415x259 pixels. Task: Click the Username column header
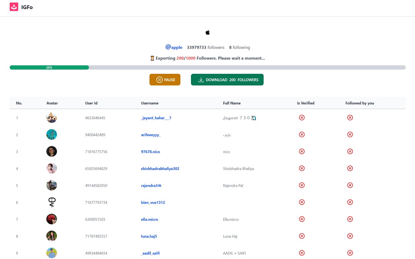coord(150,103)
